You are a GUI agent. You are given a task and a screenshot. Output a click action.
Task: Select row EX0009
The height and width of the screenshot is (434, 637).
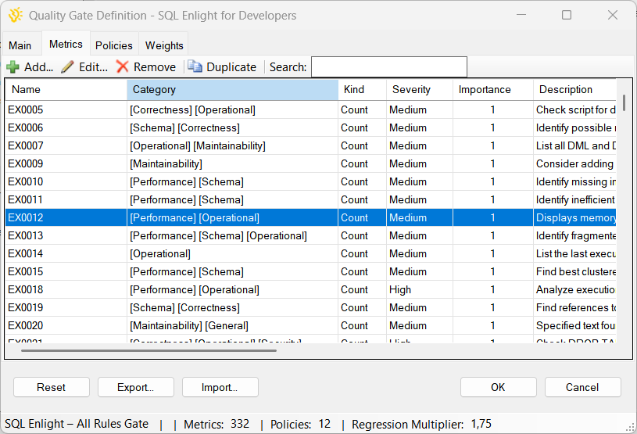(x=311, y=163)
